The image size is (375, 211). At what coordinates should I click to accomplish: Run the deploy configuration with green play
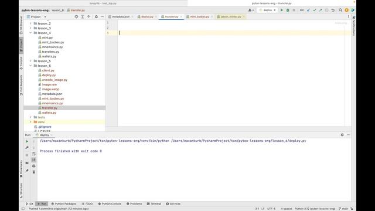click(281, 11)
